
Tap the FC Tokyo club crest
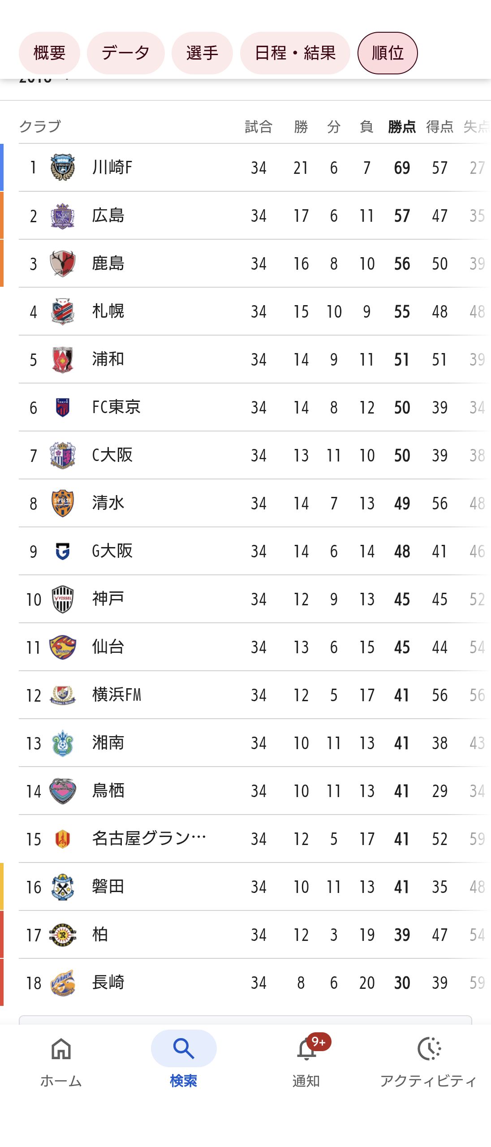pyautogui.click(x=63, y=407)
